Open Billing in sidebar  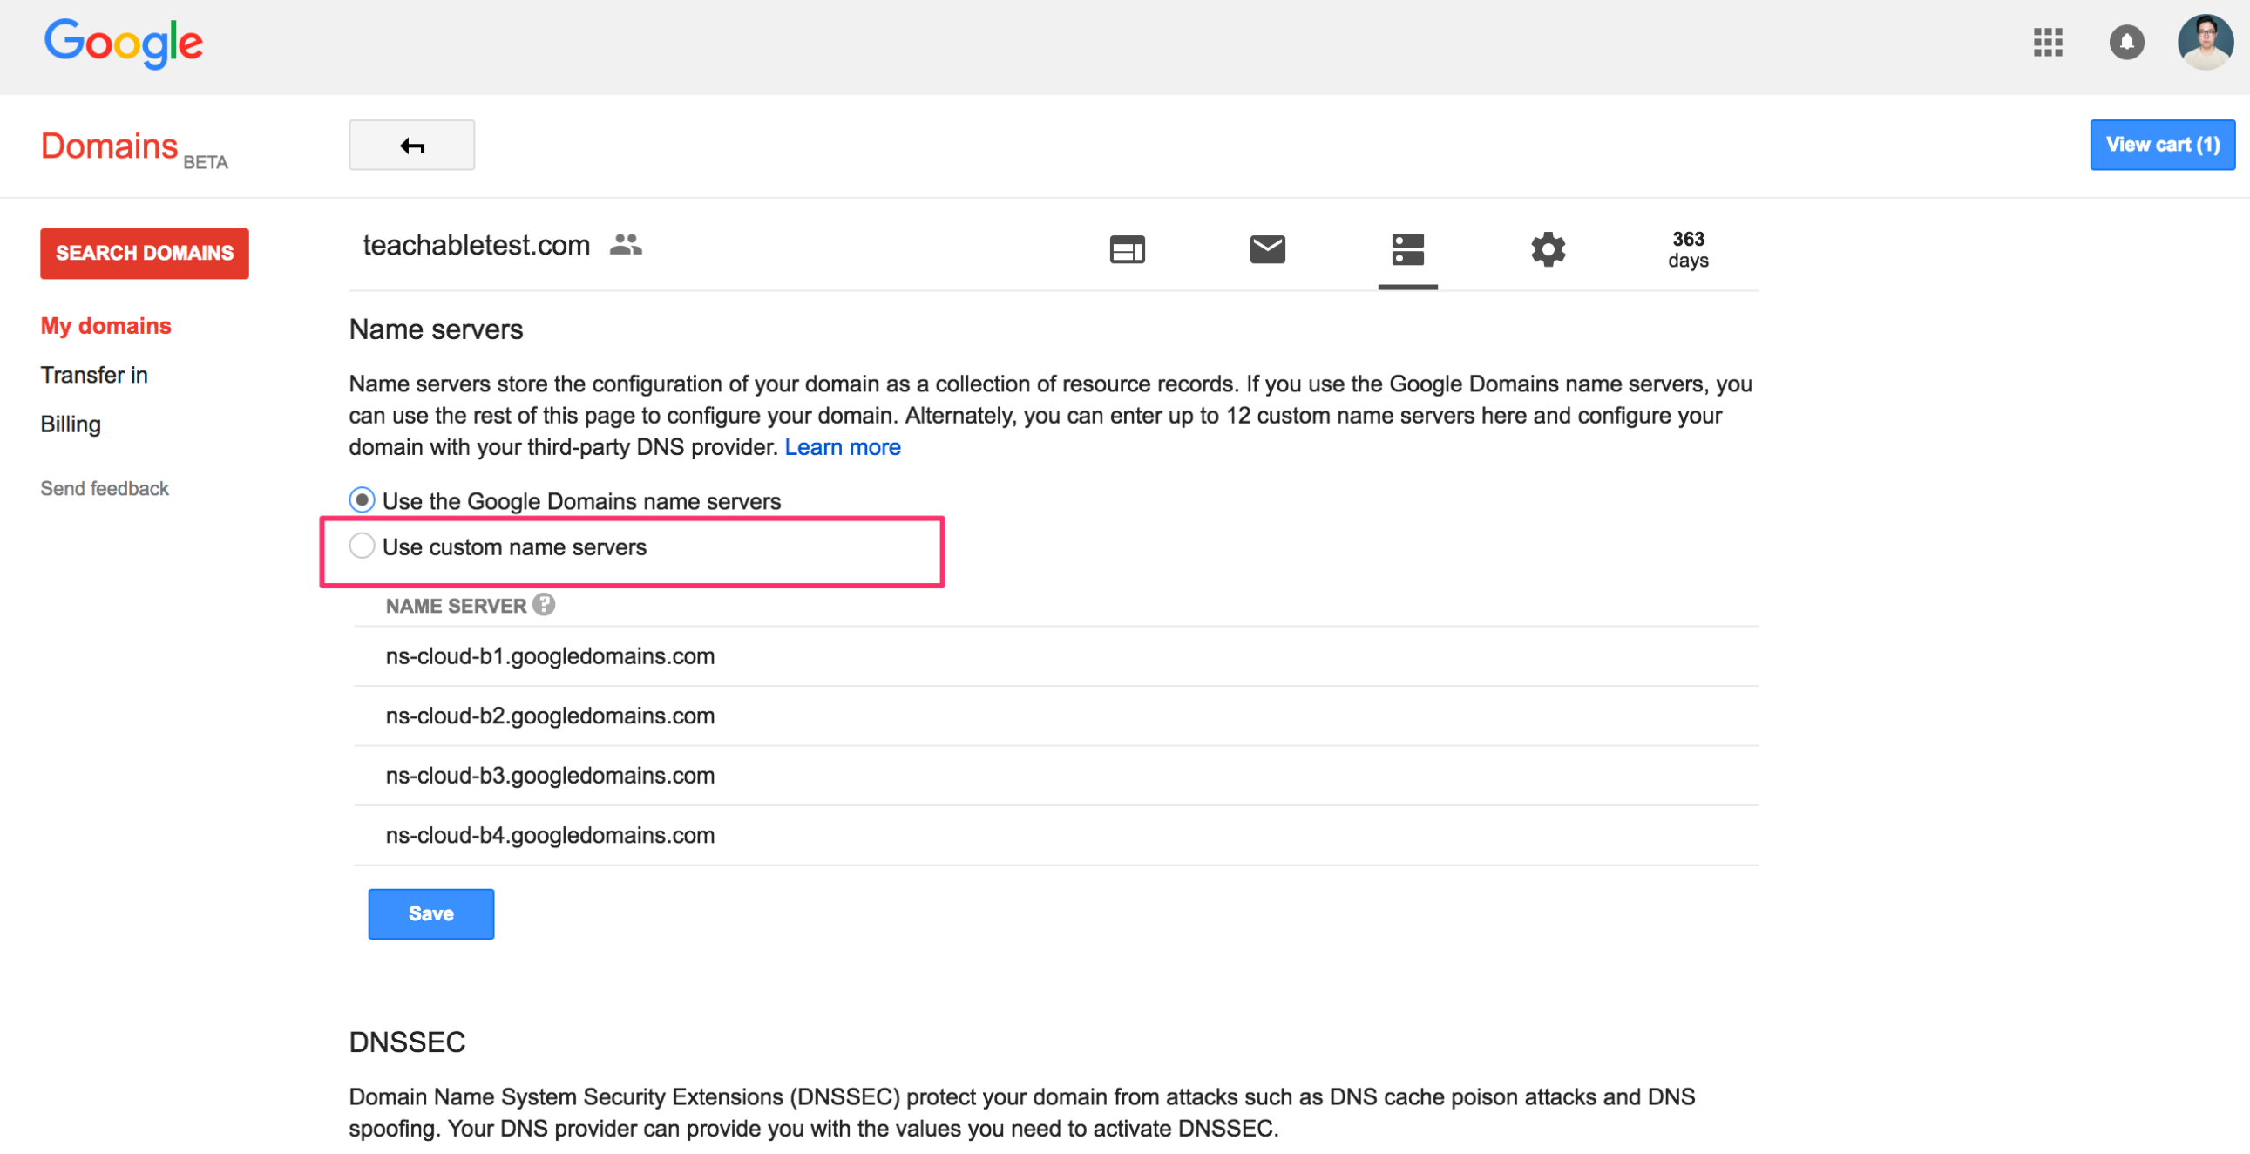pos(70,424)
